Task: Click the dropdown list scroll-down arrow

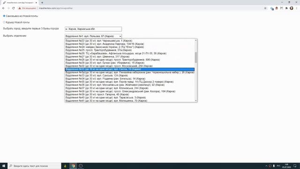Action: point(196,100)
